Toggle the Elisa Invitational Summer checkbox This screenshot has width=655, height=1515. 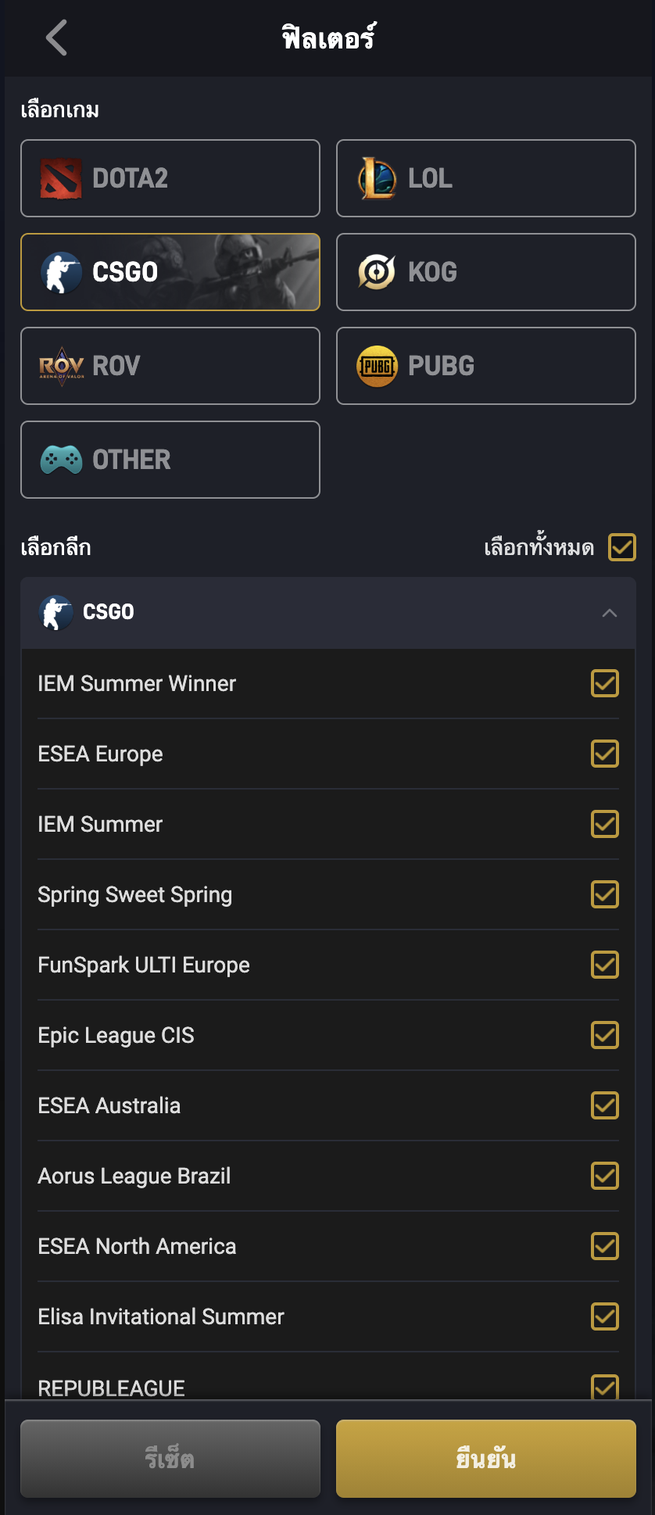pos(605,1316)
